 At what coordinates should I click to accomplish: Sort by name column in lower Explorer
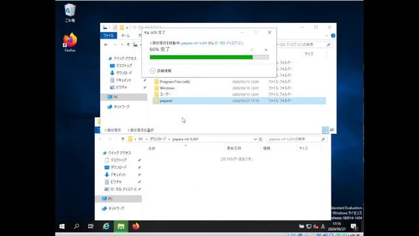click(x=152, y=148)
